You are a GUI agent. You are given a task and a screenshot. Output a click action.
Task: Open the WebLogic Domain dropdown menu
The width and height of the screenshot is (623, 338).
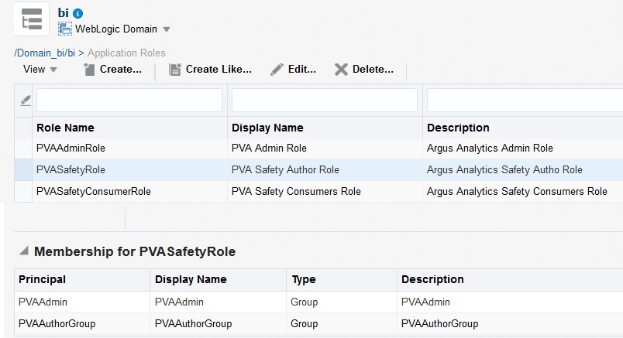point(167,30)
